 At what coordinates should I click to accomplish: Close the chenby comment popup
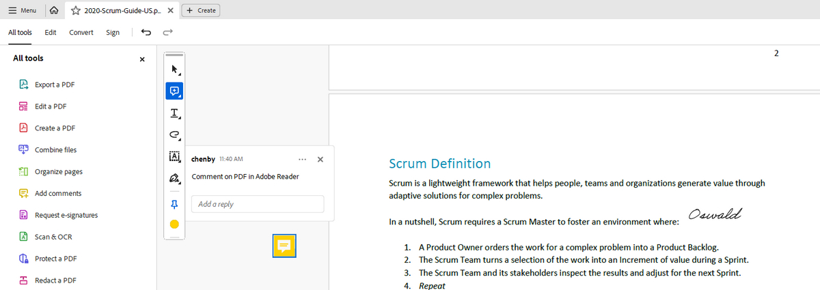[320, 159]
